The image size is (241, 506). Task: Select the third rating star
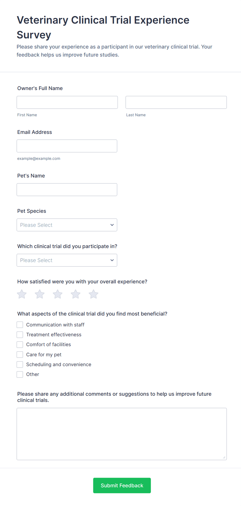pyautogui.click(x=58, y=294)
